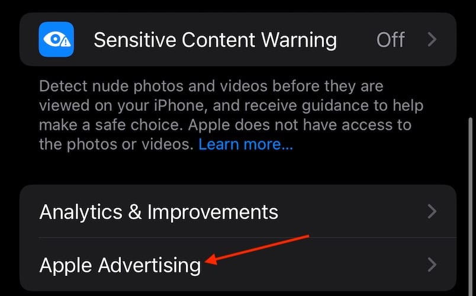Click the Detect nude photos description text
This screenshot has height=296, width=476.
click(231, 115)
